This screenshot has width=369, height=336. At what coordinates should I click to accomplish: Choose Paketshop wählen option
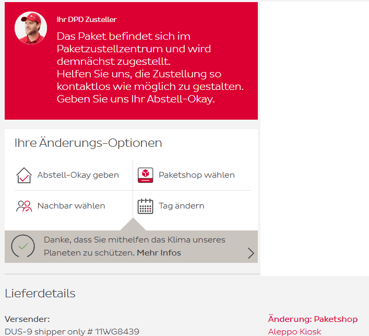coord(196,175)
